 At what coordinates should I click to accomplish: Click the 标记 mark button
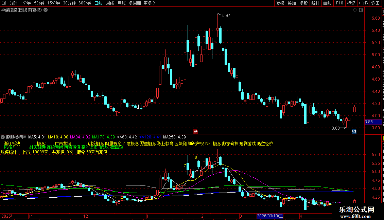351,3
